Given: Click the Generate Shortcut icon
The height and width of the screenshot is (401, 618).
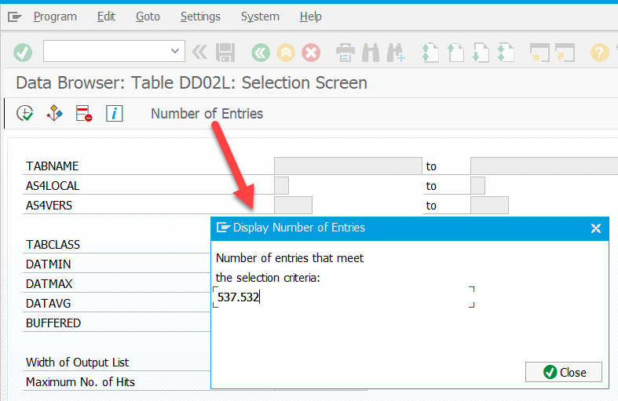Looking at the screenshot, I should point(565,53).
